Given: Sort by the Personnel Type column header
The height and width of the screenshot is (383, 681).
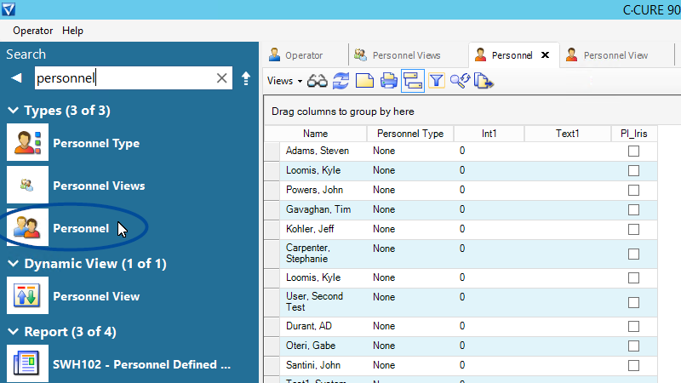Looking at the screenshot, I should coord(410,134).
